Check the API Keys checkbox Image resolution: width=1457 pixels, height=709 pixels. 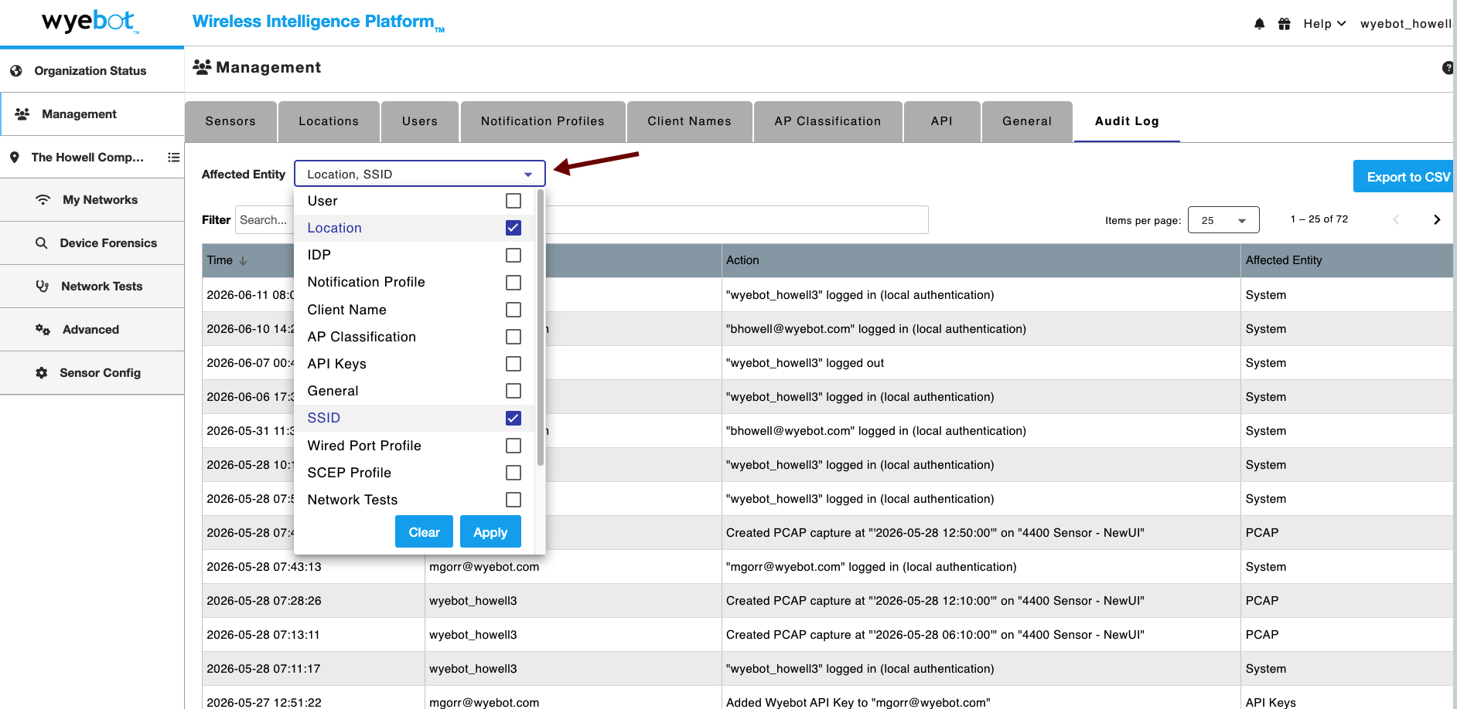point(514,364)
